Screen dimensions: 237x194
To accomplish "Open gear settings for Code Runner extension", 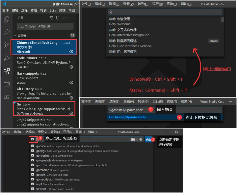I will [x=71, y=67].
